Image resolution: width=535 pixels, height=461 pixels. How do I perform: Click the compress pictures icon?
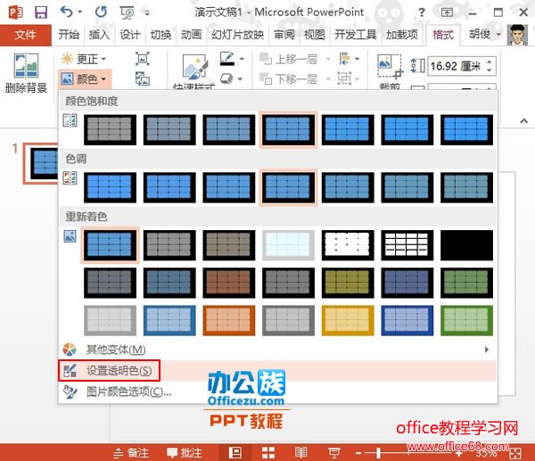tap(143, 59)
